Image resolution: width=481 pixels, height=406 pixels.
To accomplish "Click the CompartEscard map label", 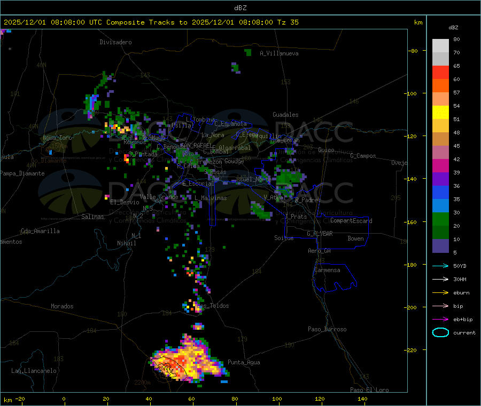I will point(351,221).
